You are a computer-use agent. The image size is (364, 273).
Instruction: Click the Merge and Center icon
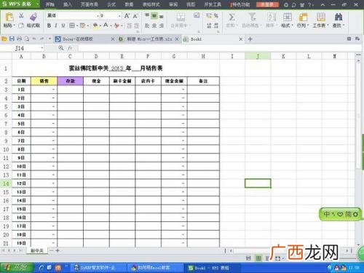(181, 17)
